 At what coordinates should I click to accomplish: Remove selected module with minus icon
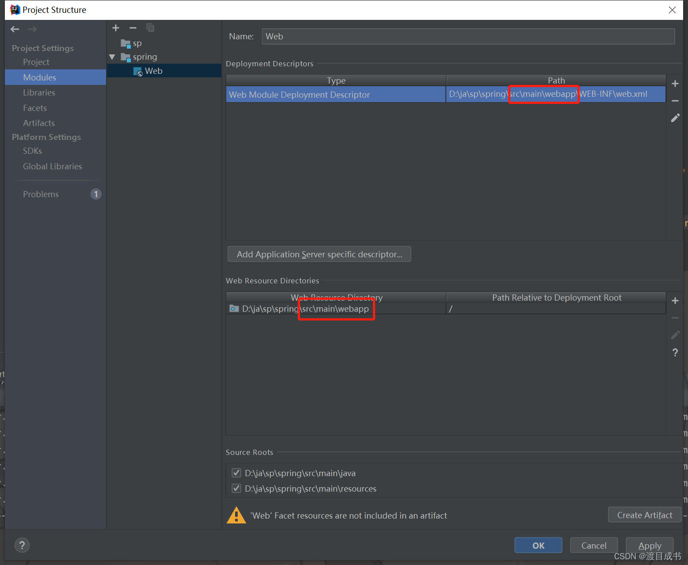[133, 28]
